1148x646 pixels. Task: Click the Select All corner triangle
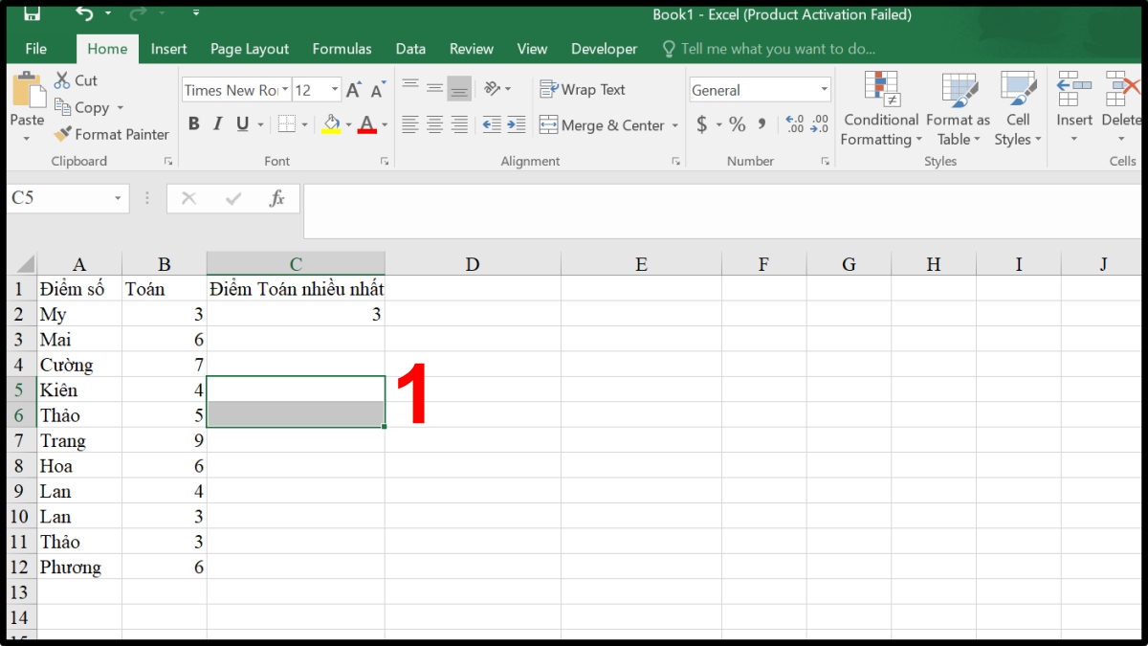click(24, 264)
